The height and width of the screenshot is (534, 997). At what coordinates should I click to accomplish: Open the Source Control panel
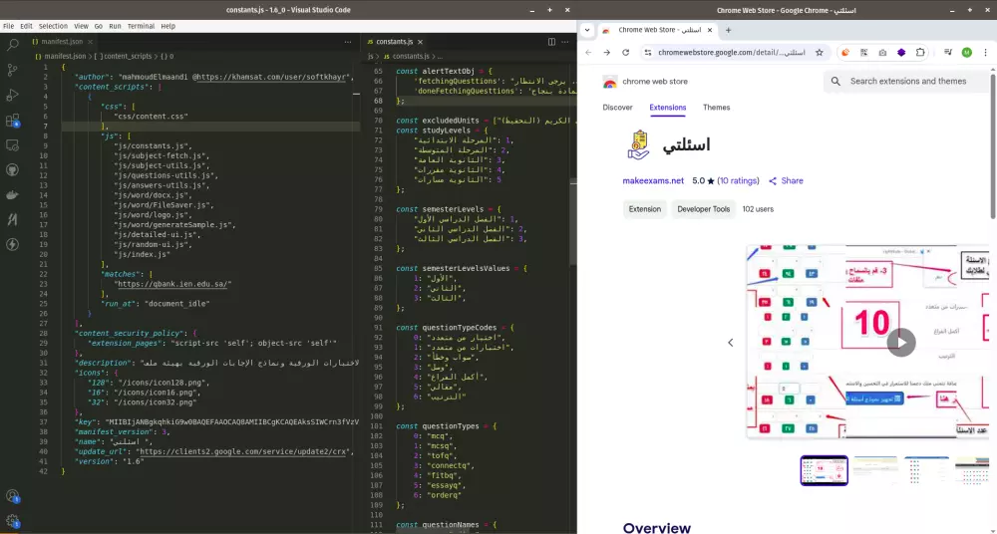click(x=13, y=71)
